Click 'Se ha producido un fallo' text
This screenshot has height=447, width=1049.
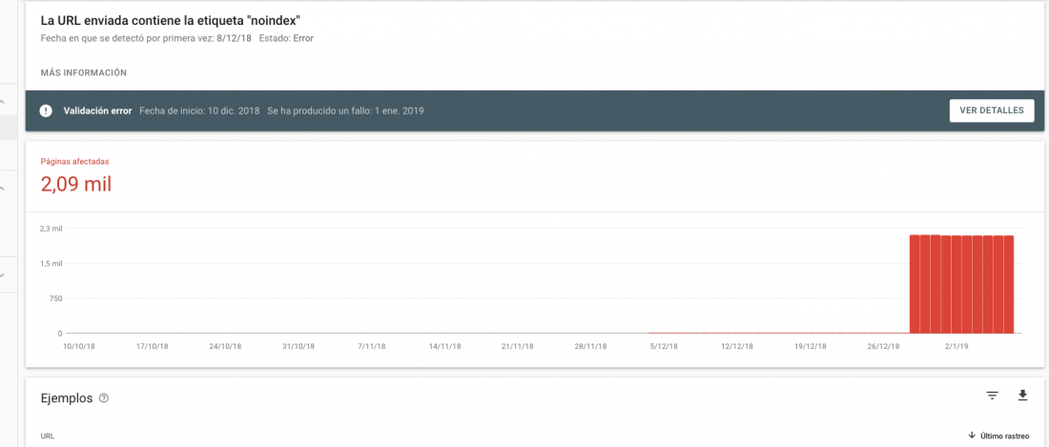click(318, 111)
